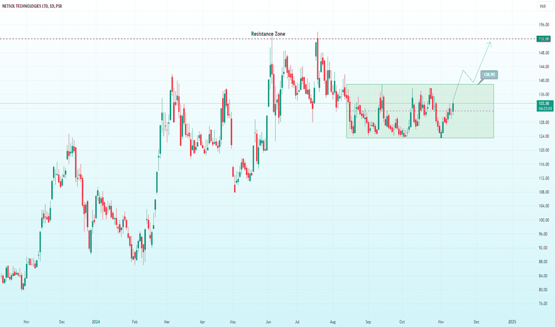Viewport: 555px width, 327px height.
Task: Click the 112.00 price axis label
Action: tap(544, 178)
